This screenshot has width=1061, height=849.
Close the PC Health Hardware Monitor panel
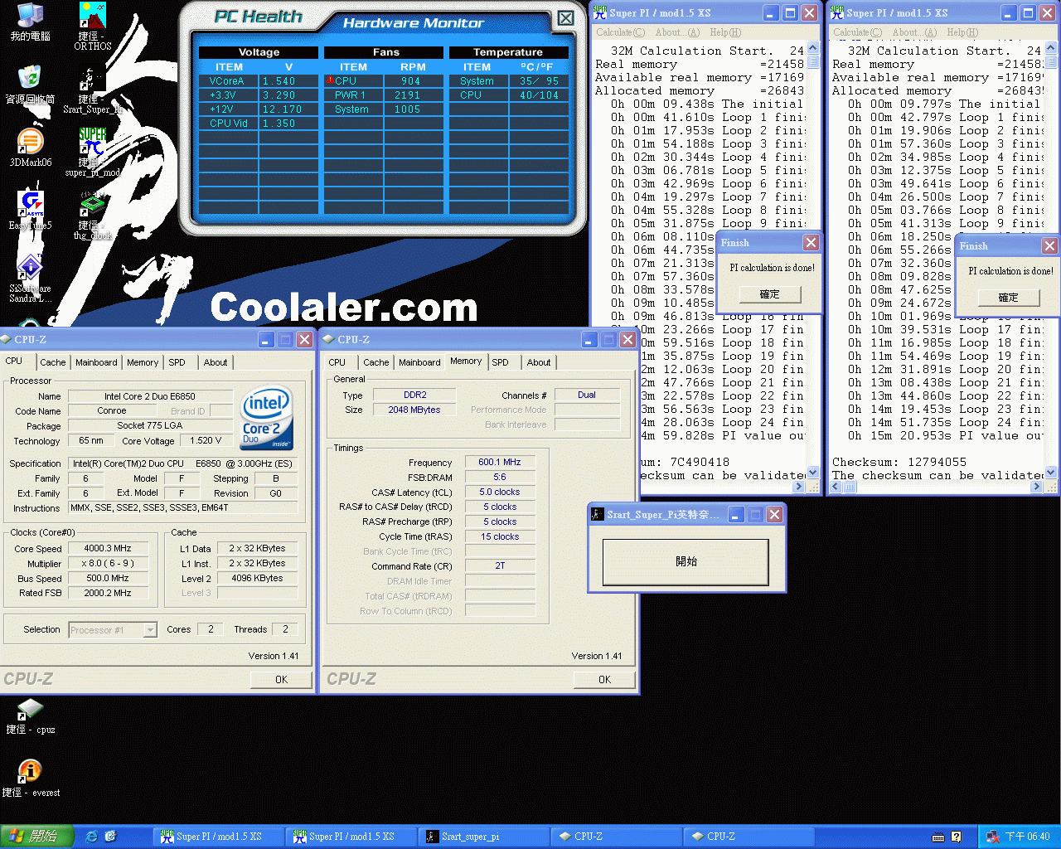(x=565, y=18)
